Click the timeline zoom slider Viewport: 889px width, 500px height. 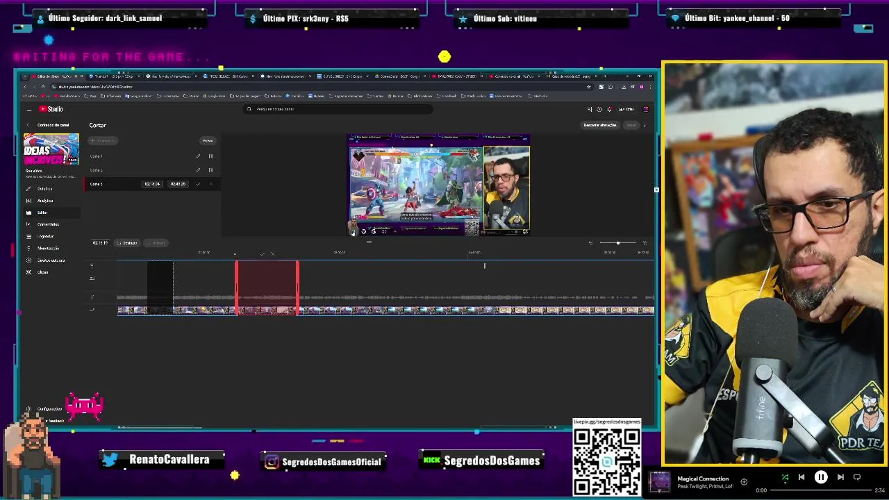pos(618,243)
